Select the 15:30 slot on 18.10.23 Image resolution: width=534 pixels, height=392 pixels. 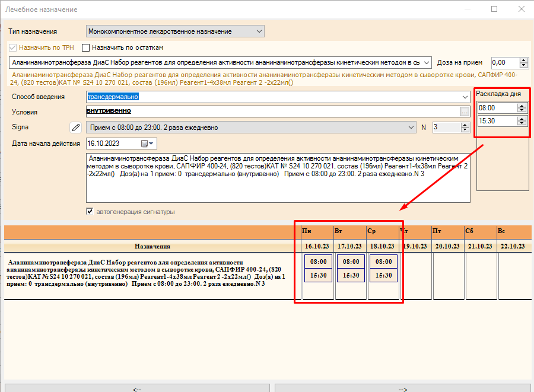pos(383,275)
